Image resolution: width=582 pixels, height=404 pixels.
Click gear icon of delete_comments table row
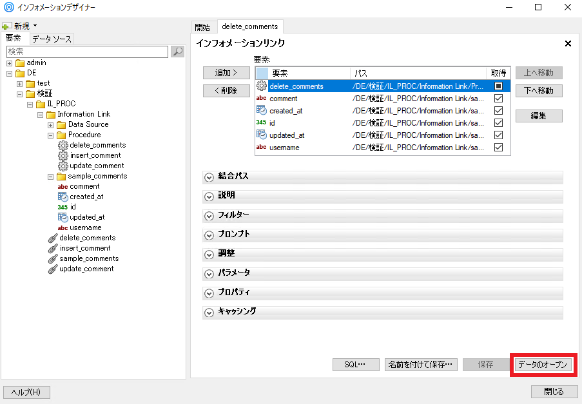pos(261,86)
